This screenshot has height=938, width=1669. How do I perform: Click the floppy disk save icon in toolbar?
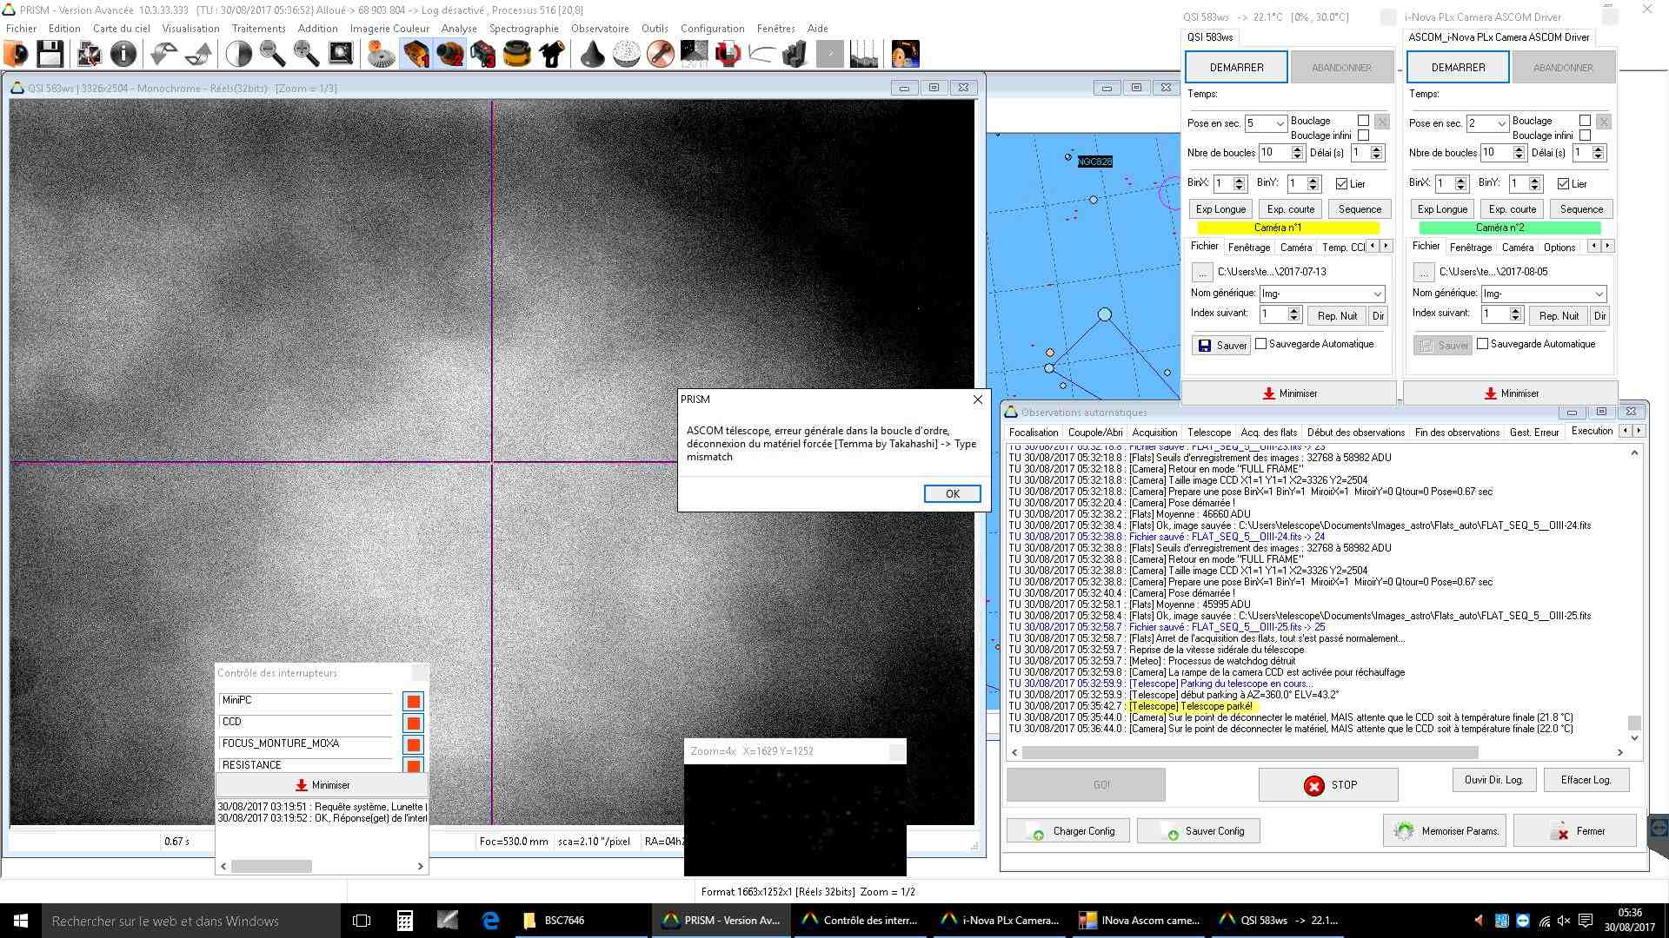50,54
